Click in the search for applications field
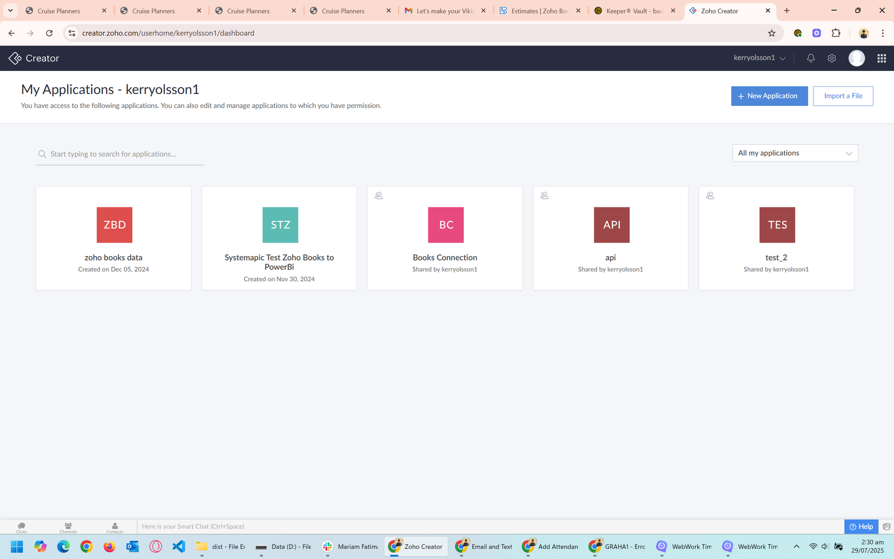Screen dimensions: 894x559 (x=120, y=154)
